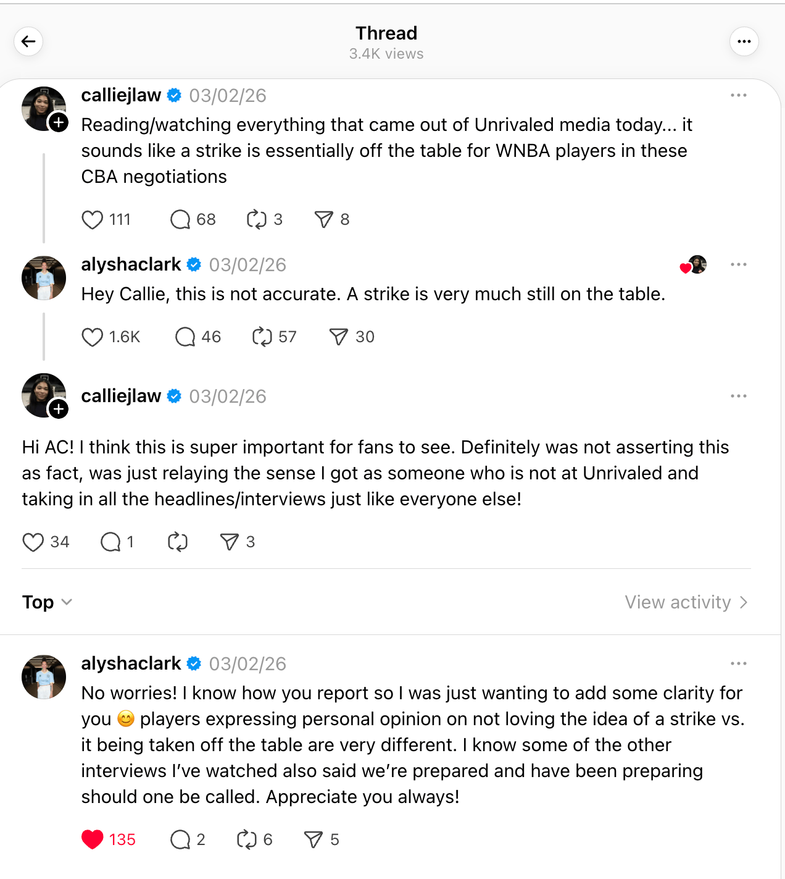Like calliejlaw's first post with 111 likes

click(x=93, y=220)
